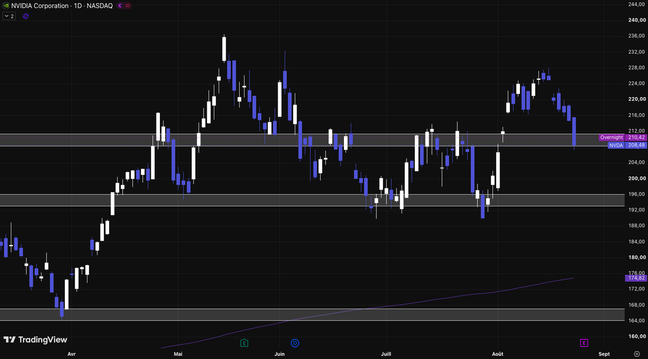648x359 pixels.
Task: Click the Juin month label
Action: (279, 354)
